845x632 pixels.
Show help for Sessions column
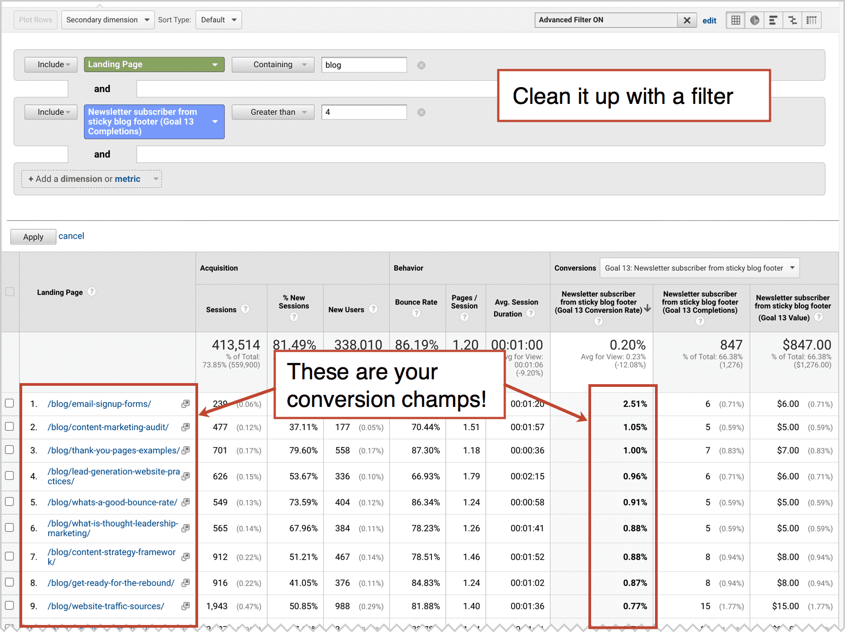(x=245, y=309)
